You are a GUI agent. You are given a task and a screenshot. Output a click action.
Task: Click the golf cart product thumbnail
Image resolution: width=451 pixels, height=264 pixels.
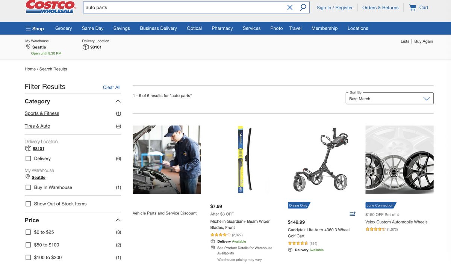coord(322,160)
